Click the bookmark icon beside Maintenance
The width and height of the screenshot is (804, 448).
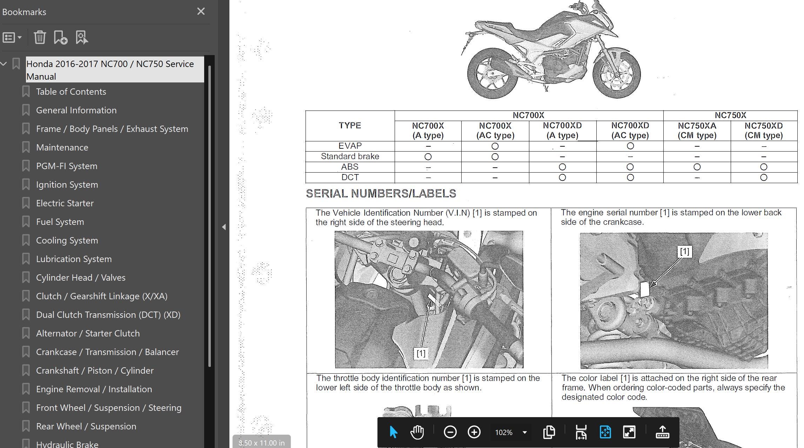(x=26, y=147)
